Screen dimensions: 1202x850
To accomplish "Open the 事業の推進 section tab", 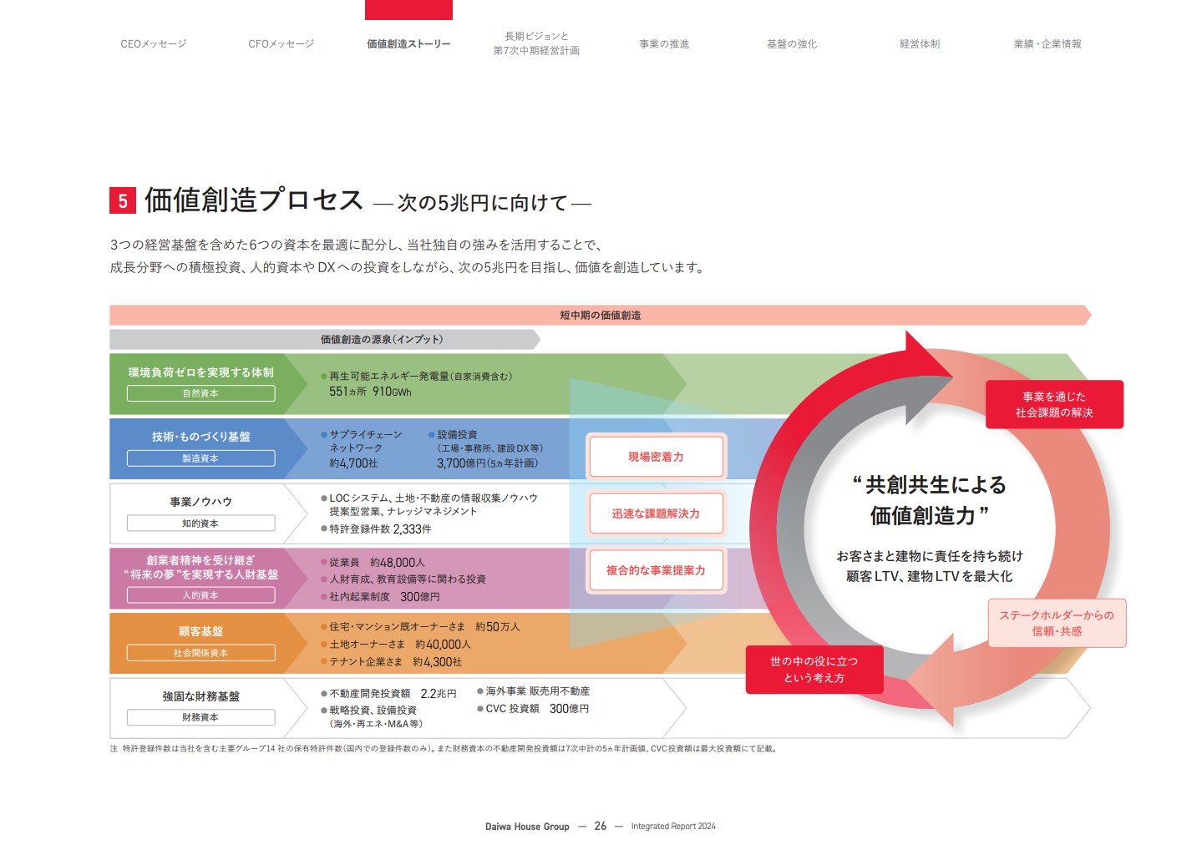I will [x=664, y=44].
